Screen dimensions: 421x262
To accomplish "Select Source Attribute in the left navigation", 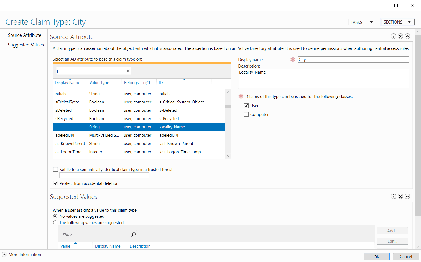I will 25,35.
